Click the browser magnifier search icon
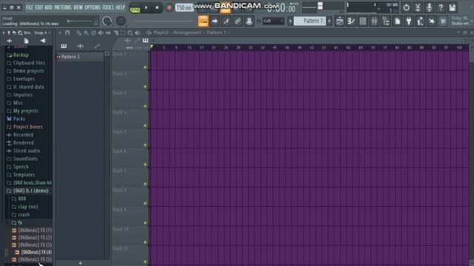 click(x=20, y=33)
